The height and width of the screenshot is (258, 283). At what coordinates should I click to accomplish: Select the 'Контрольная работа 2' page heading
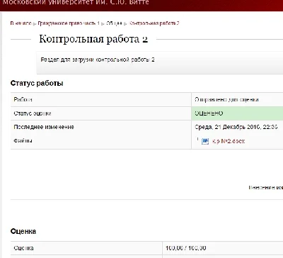[93, 39]
